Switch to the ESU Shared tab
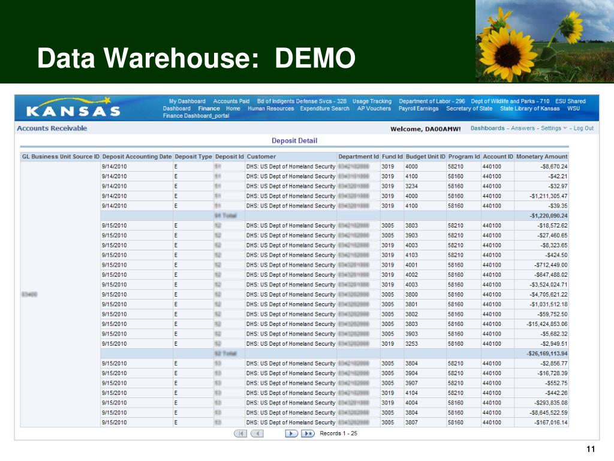This screenshot has height=461, width=614. 571,101
